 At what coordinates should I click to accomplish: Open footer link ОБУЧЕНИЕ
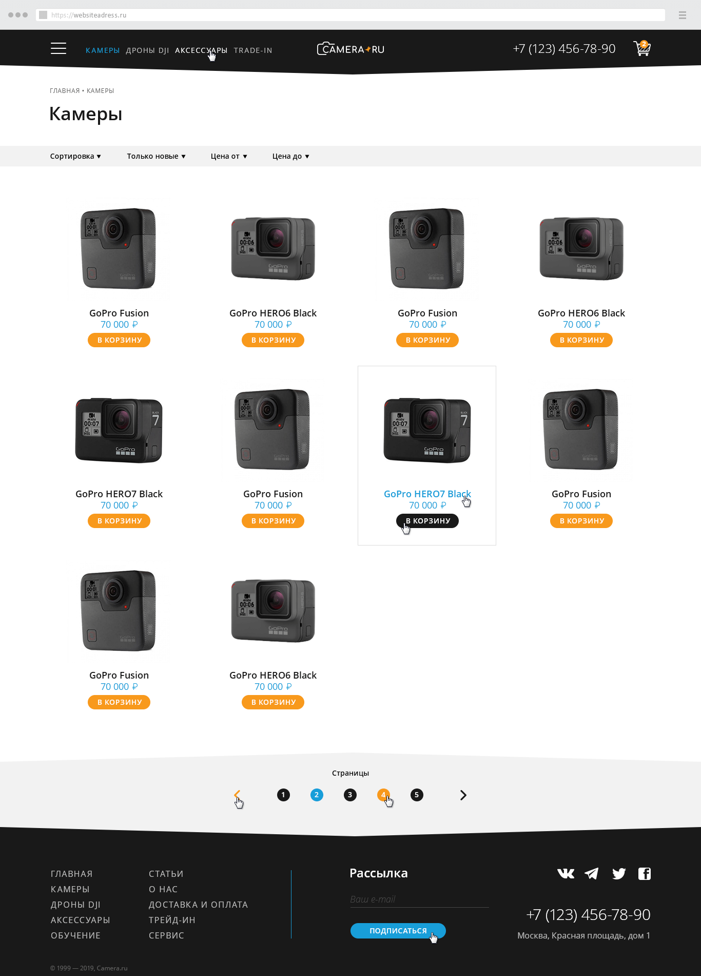[x=75, y=935]
